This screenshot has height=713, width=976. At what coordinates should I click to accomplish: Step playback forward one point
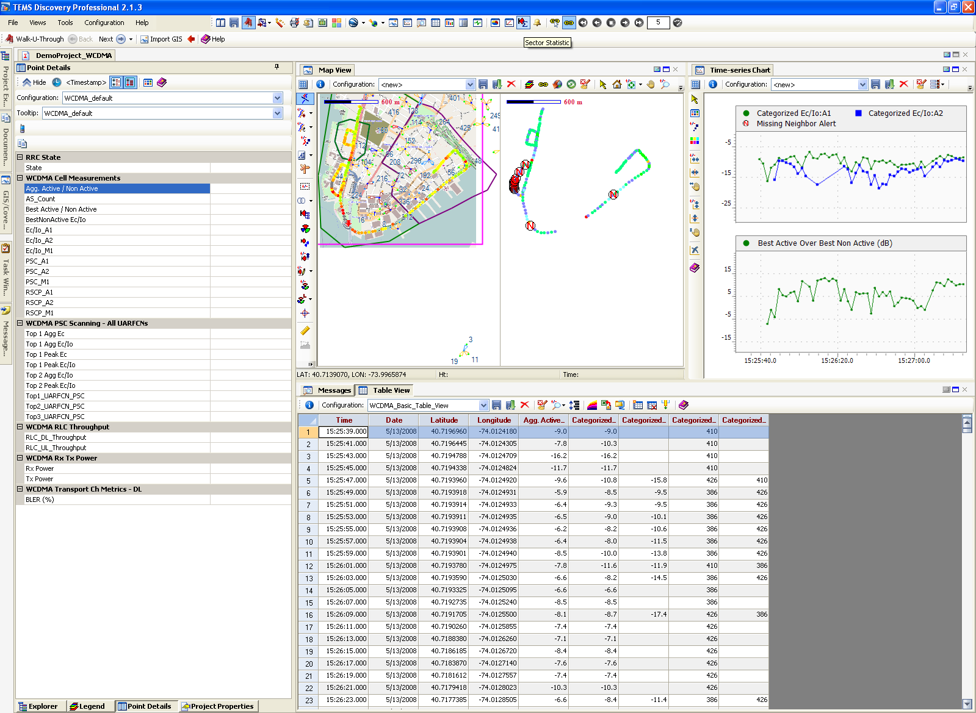[x=625, y=23]
